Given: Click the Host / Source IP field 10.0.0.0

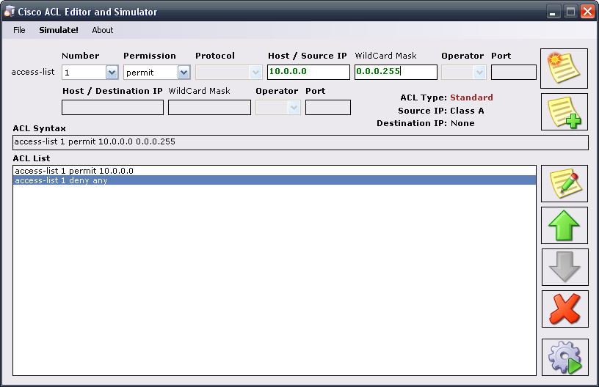Looking at the screenshot, I should point(308,72).
